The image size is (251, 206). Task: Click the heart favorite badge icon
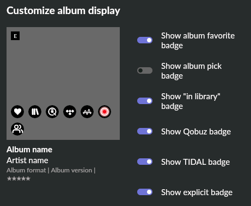point(17,112)
